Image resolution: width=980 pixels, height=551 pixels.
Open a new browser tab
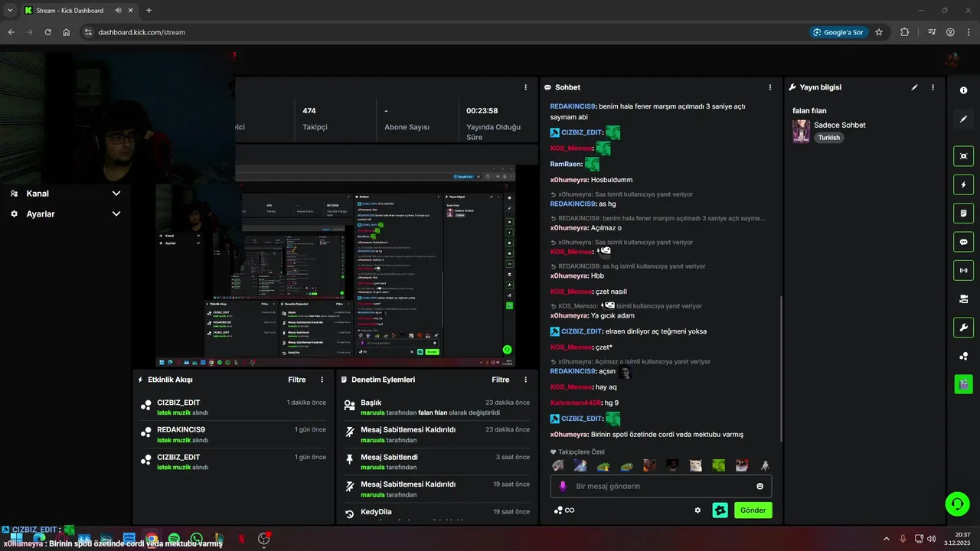[x=149, y=11]
